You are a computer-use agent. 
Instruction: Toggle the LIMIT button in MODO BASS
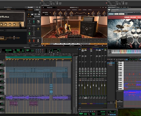[x=89, y=13]
